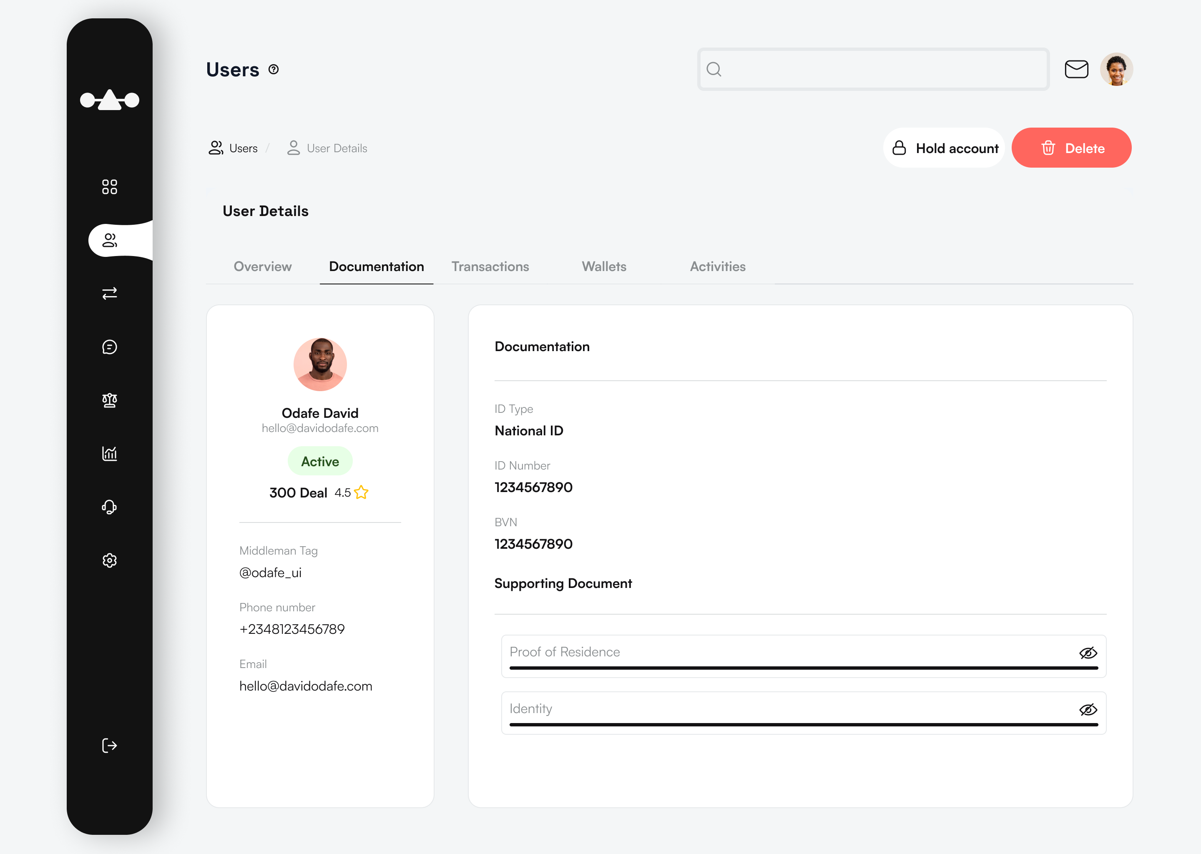Click the Proof of Residence progress bar
This screenshot has height=854, width=1201.
click(804, 668)
